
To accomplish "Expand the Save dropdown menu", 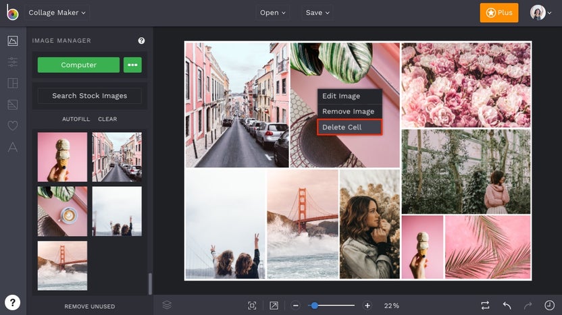I will (x=317, y=13).
